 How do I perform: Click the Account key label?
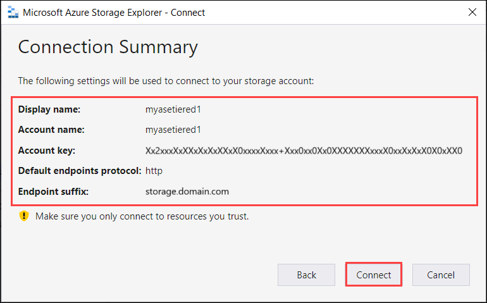pos(47,151)
